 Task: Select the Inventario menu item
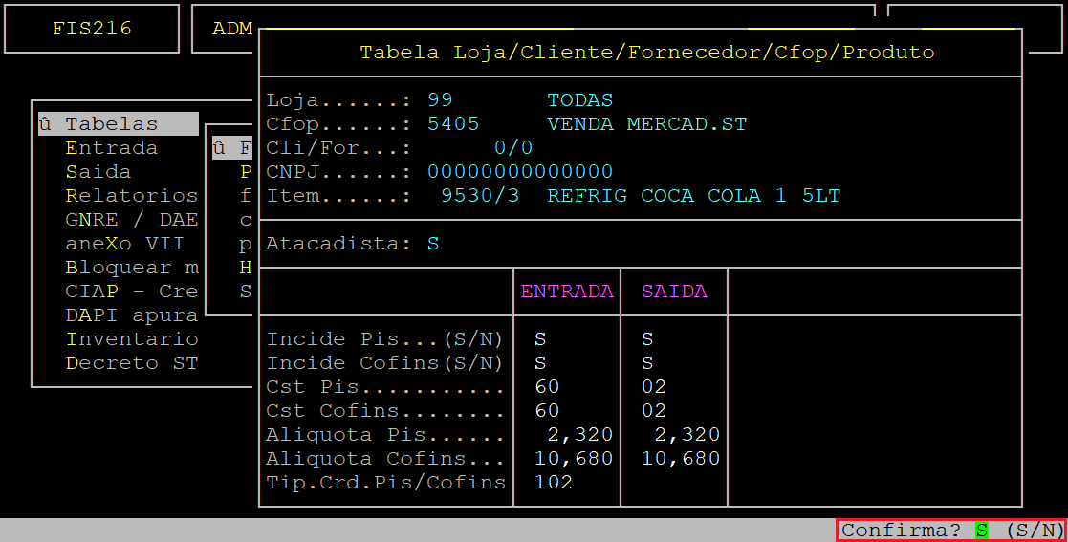point(131,339)
